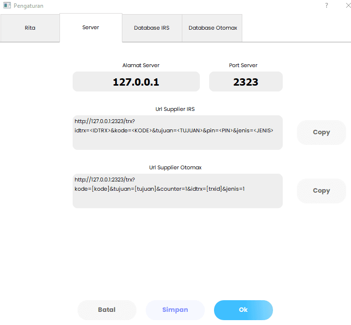Confirm with the blue Ok button
Screen dimensions: 351x325
(x=243, y=310)
